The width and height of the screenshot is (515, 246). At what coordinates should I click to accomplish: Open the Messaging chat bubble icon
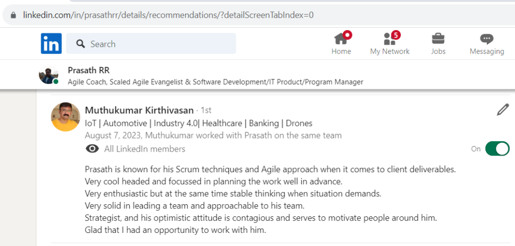click(x=486, y=39)
